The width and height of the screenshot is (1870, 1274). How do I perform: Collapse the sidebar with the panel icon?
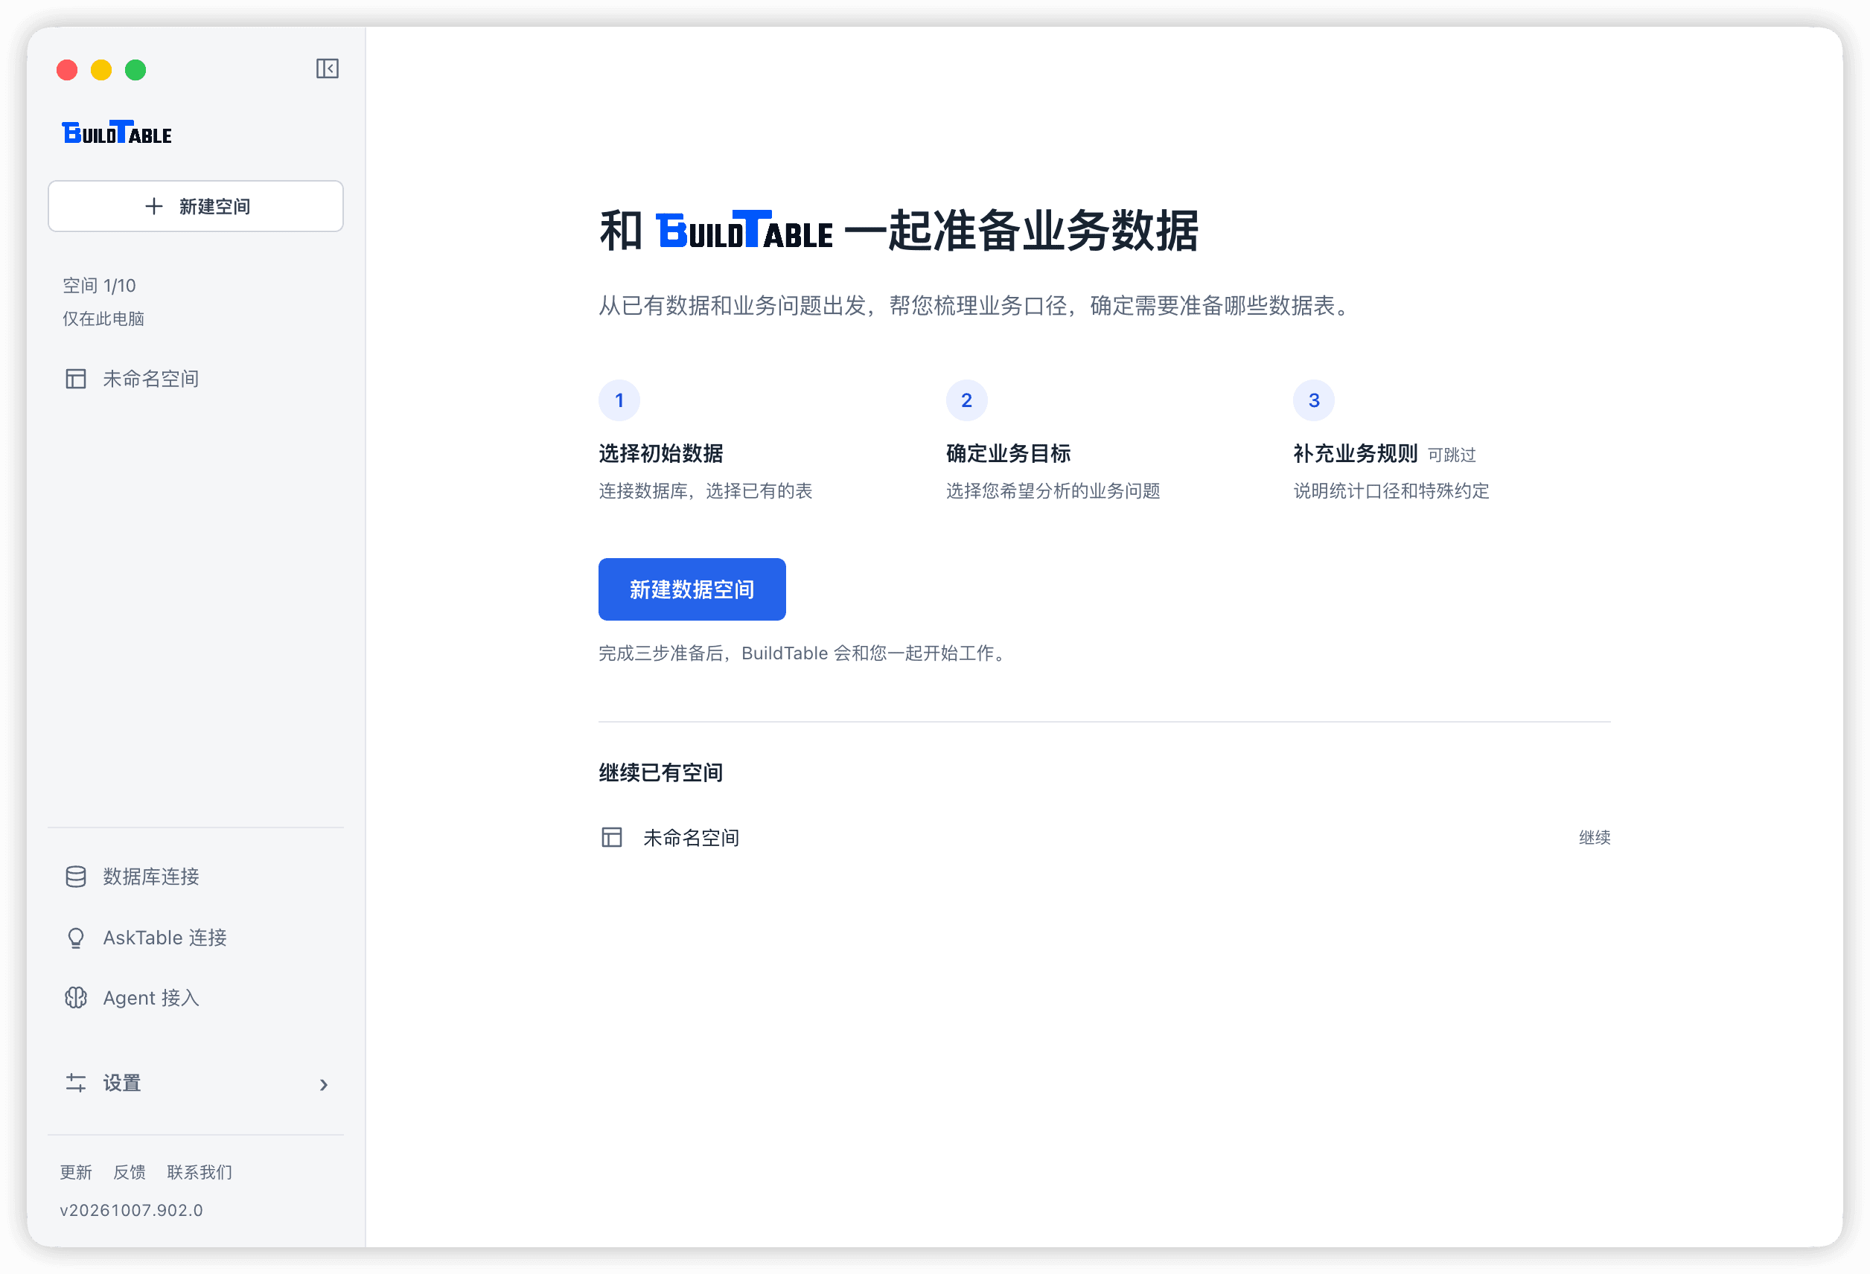[327, 69]
